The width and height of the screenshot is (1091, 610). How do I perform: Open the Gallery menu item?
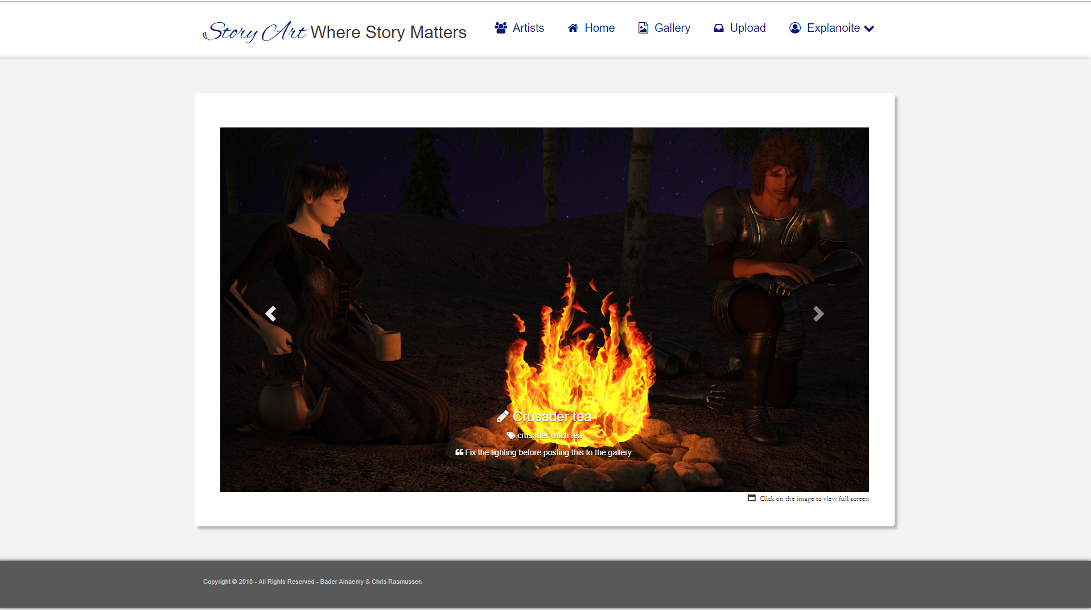[x=672, y=28]
